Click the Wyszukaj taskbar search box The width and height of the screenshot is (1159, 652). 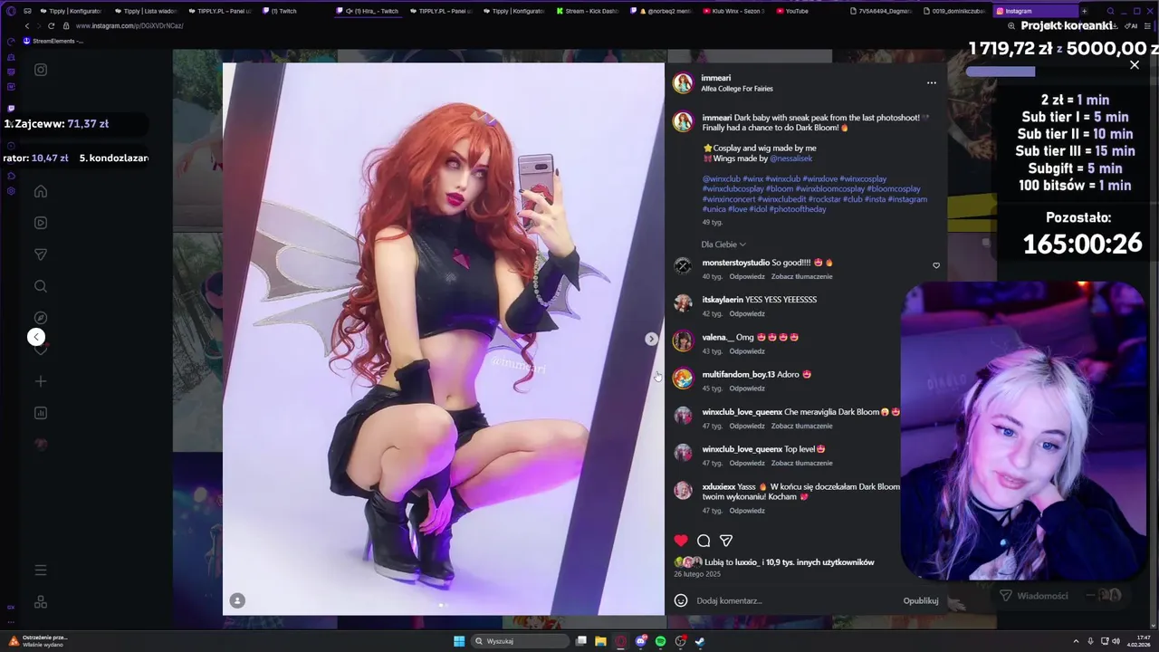coord(522,641)
